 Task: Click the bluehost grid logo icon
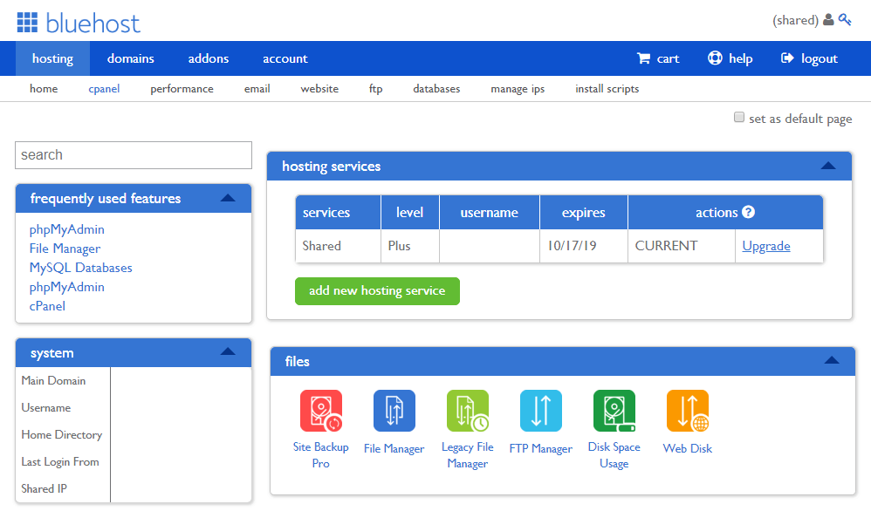point(27,23)
